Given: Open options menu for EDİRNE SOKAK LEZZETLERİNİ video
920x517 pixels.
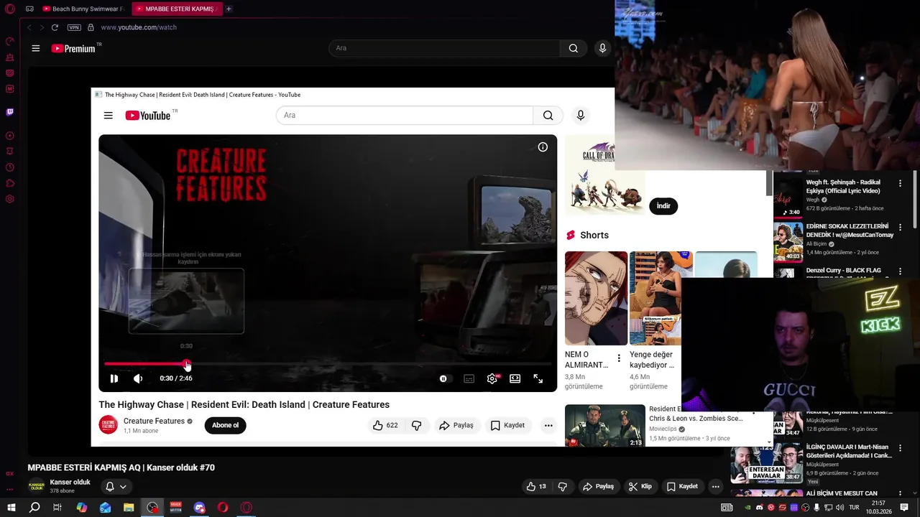Looking at the screenshot, I should [900, 228].
